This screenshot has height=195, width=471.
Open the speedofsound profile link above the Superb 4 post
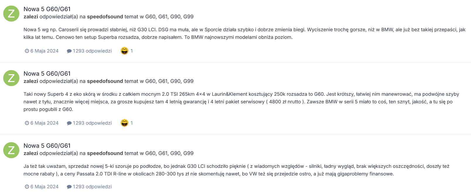(x=105, y=81)
